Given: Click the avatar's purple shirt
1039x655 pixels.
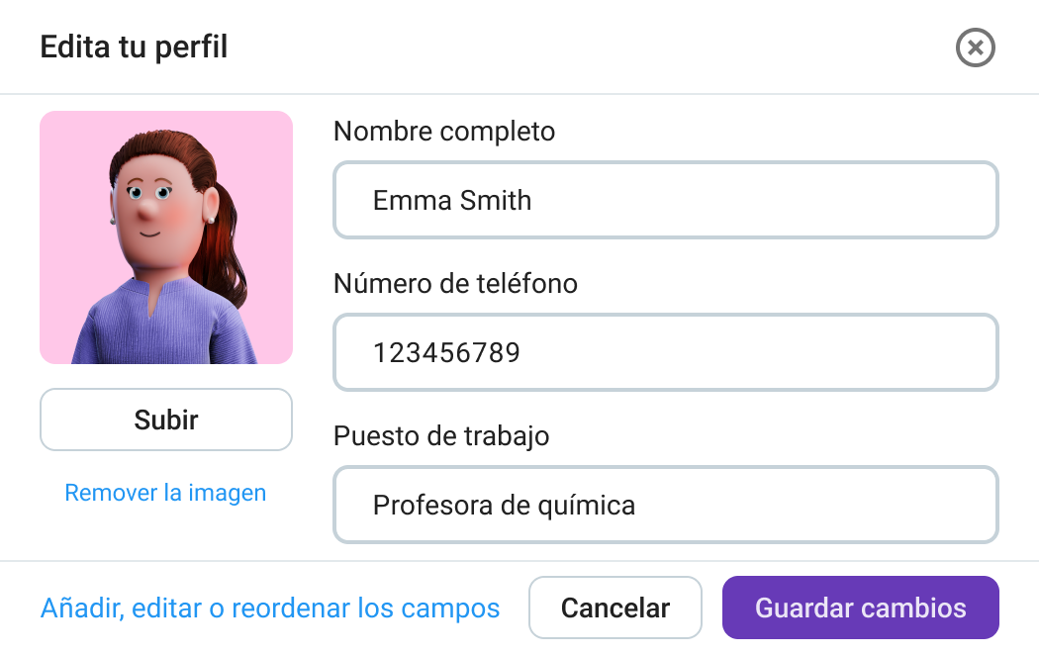Looking at the screenshot, I should (158, 327).
